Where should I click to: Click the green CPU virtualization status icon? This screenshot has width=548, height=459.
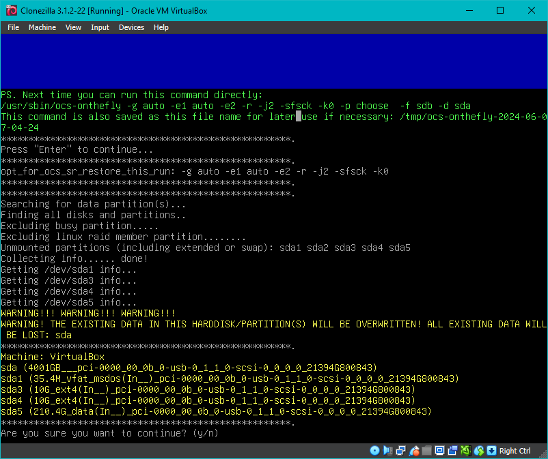(465, 451)
